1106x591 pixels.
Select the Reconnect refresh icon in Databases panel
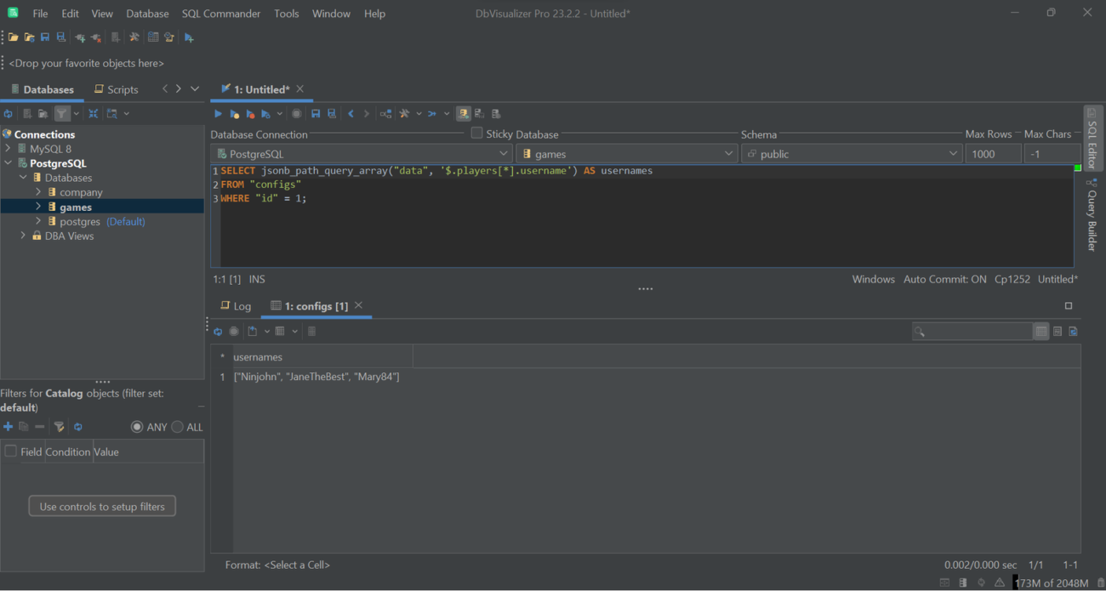tap(9, 113)
